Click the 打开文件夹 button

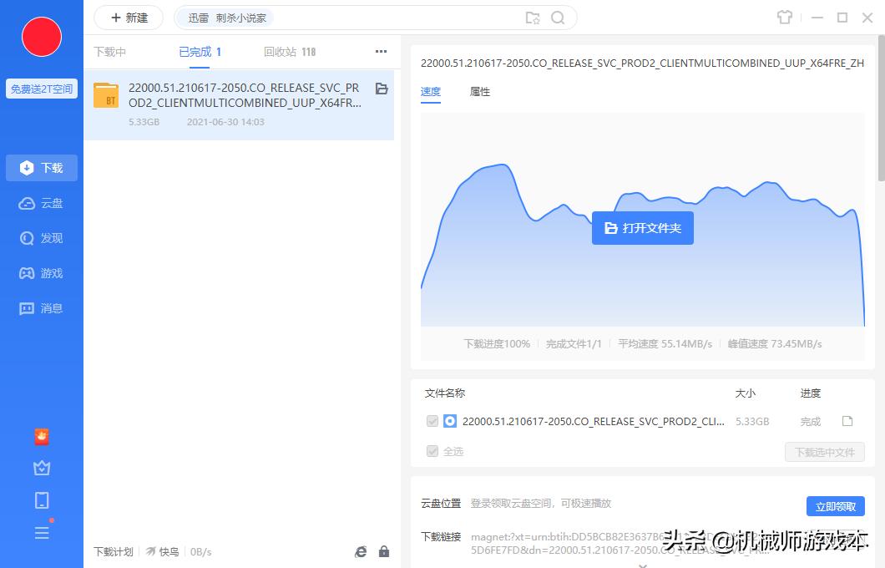point(642,227)
